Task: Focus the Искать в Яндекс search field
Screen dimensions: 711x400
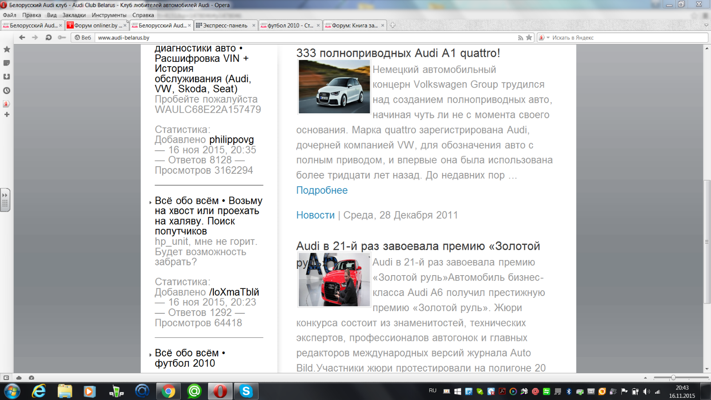Action: click(629, 38)
